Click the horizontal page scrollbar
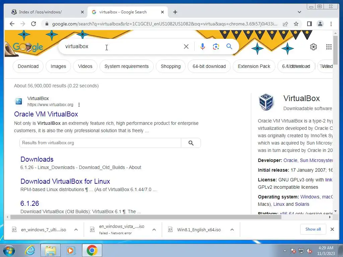The width and height of the screenshot is (343, 257). [x=146, y=217]
